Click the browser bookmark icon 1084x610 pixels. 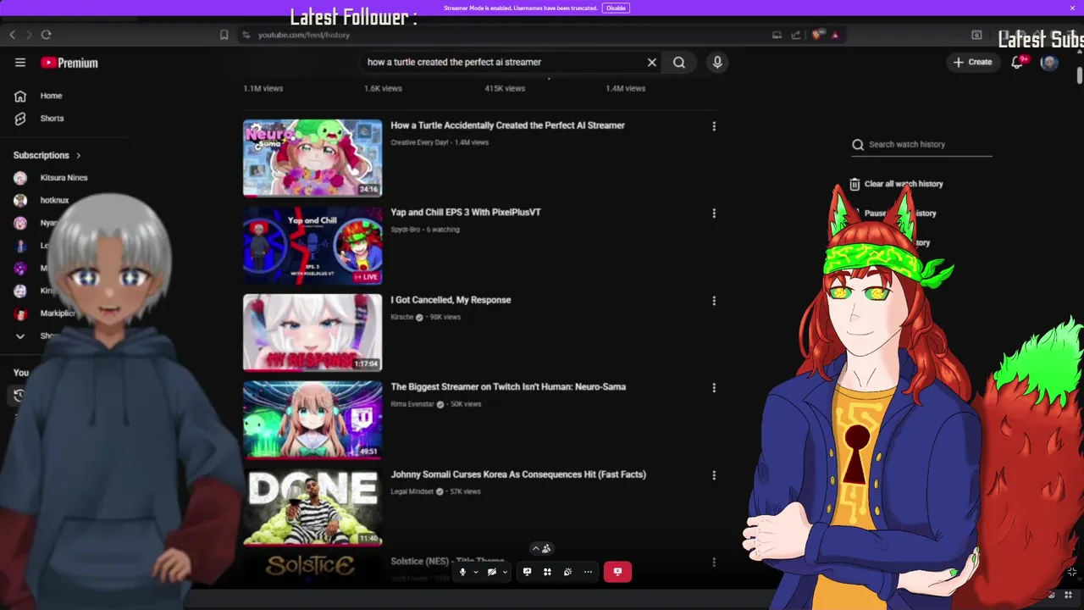(x=224, y=35)
